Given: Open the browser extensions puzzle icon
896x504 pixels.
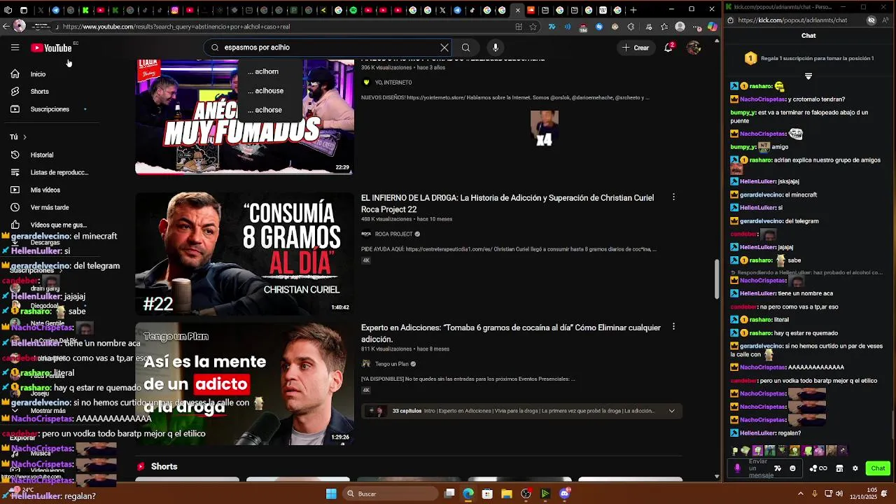Looking at the screenshot, I should pos(631,27).
